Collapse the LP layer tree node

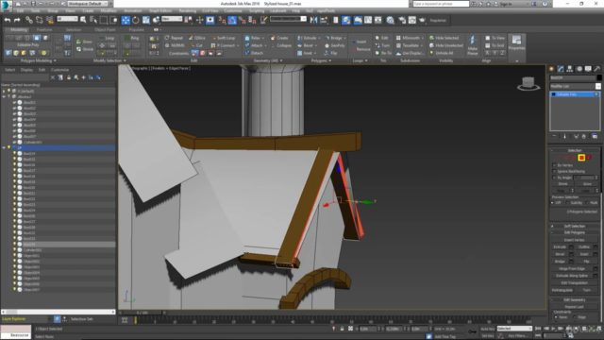[x=4, y=147]
